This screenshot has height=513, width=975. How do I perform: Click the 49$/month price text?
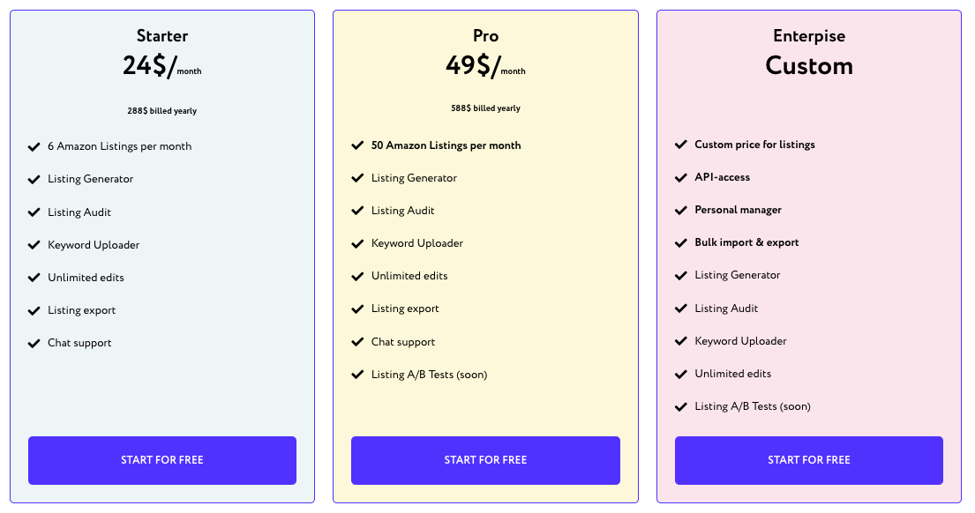pyautogui.click(x=485, y=66)
